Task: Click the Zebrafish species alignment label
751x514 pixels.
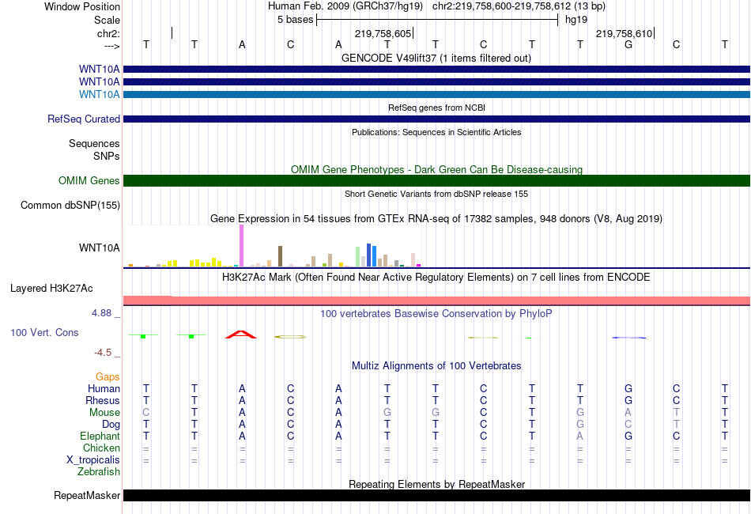Action: [x=99, y=472]
